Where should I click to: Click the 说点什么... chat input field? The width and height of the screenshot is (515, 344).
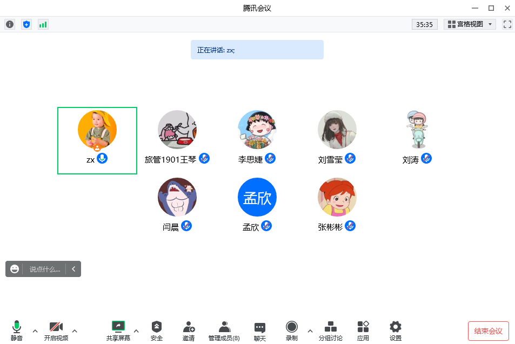tap(45, 269)
